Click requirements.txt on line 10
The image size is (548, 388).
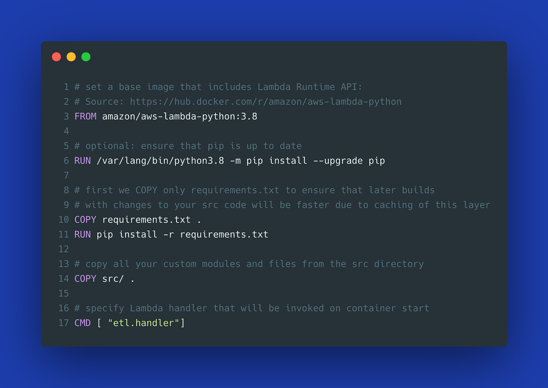click(x=146, y=220)
